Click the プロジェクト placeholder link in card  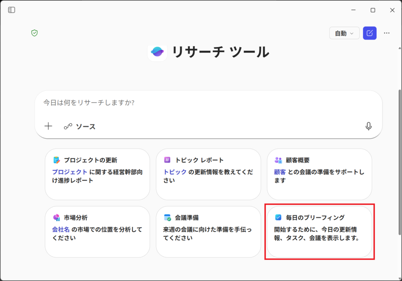tap(69, 172)
